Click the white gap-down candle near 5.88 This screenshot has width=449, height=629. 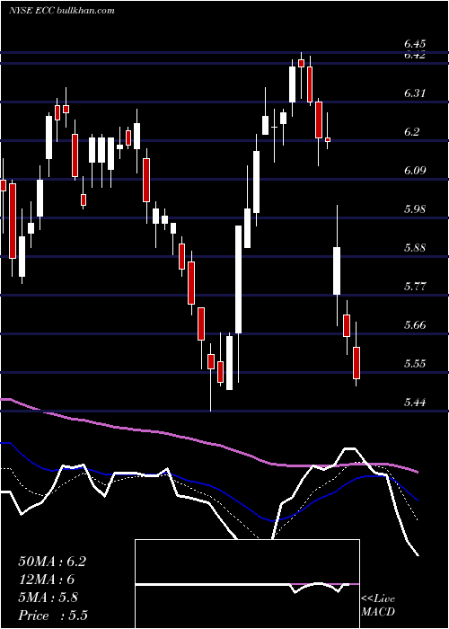click(337, 271)
